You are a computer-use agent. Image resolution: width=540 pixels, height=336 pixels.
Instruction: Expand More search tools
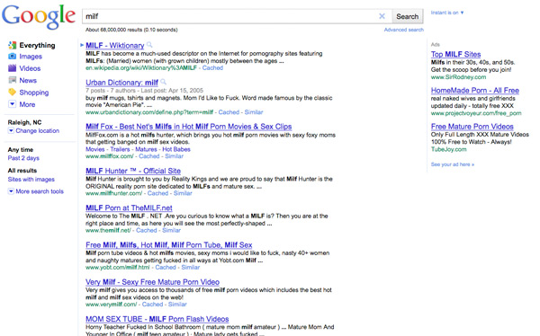[x=36, y=191]
